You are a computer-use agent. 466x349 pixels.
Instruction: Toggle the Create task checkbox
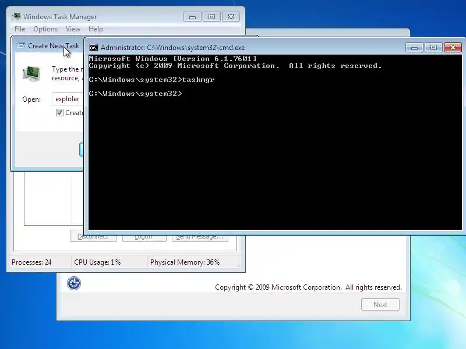click(59, 112)
